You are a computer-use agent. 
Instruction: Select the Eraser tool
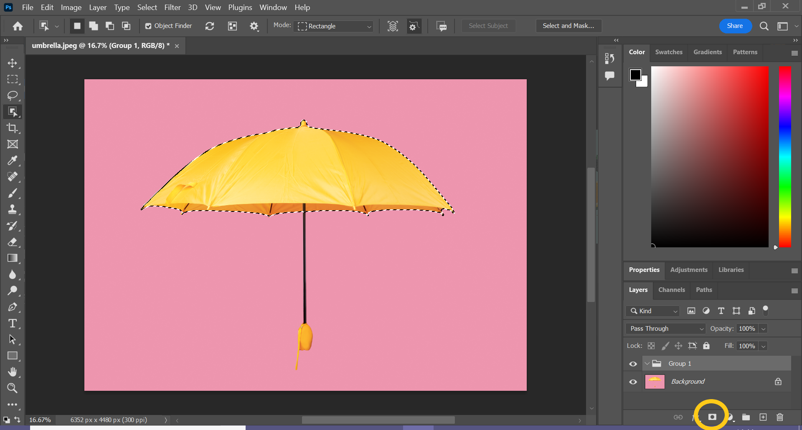(13, 242)
